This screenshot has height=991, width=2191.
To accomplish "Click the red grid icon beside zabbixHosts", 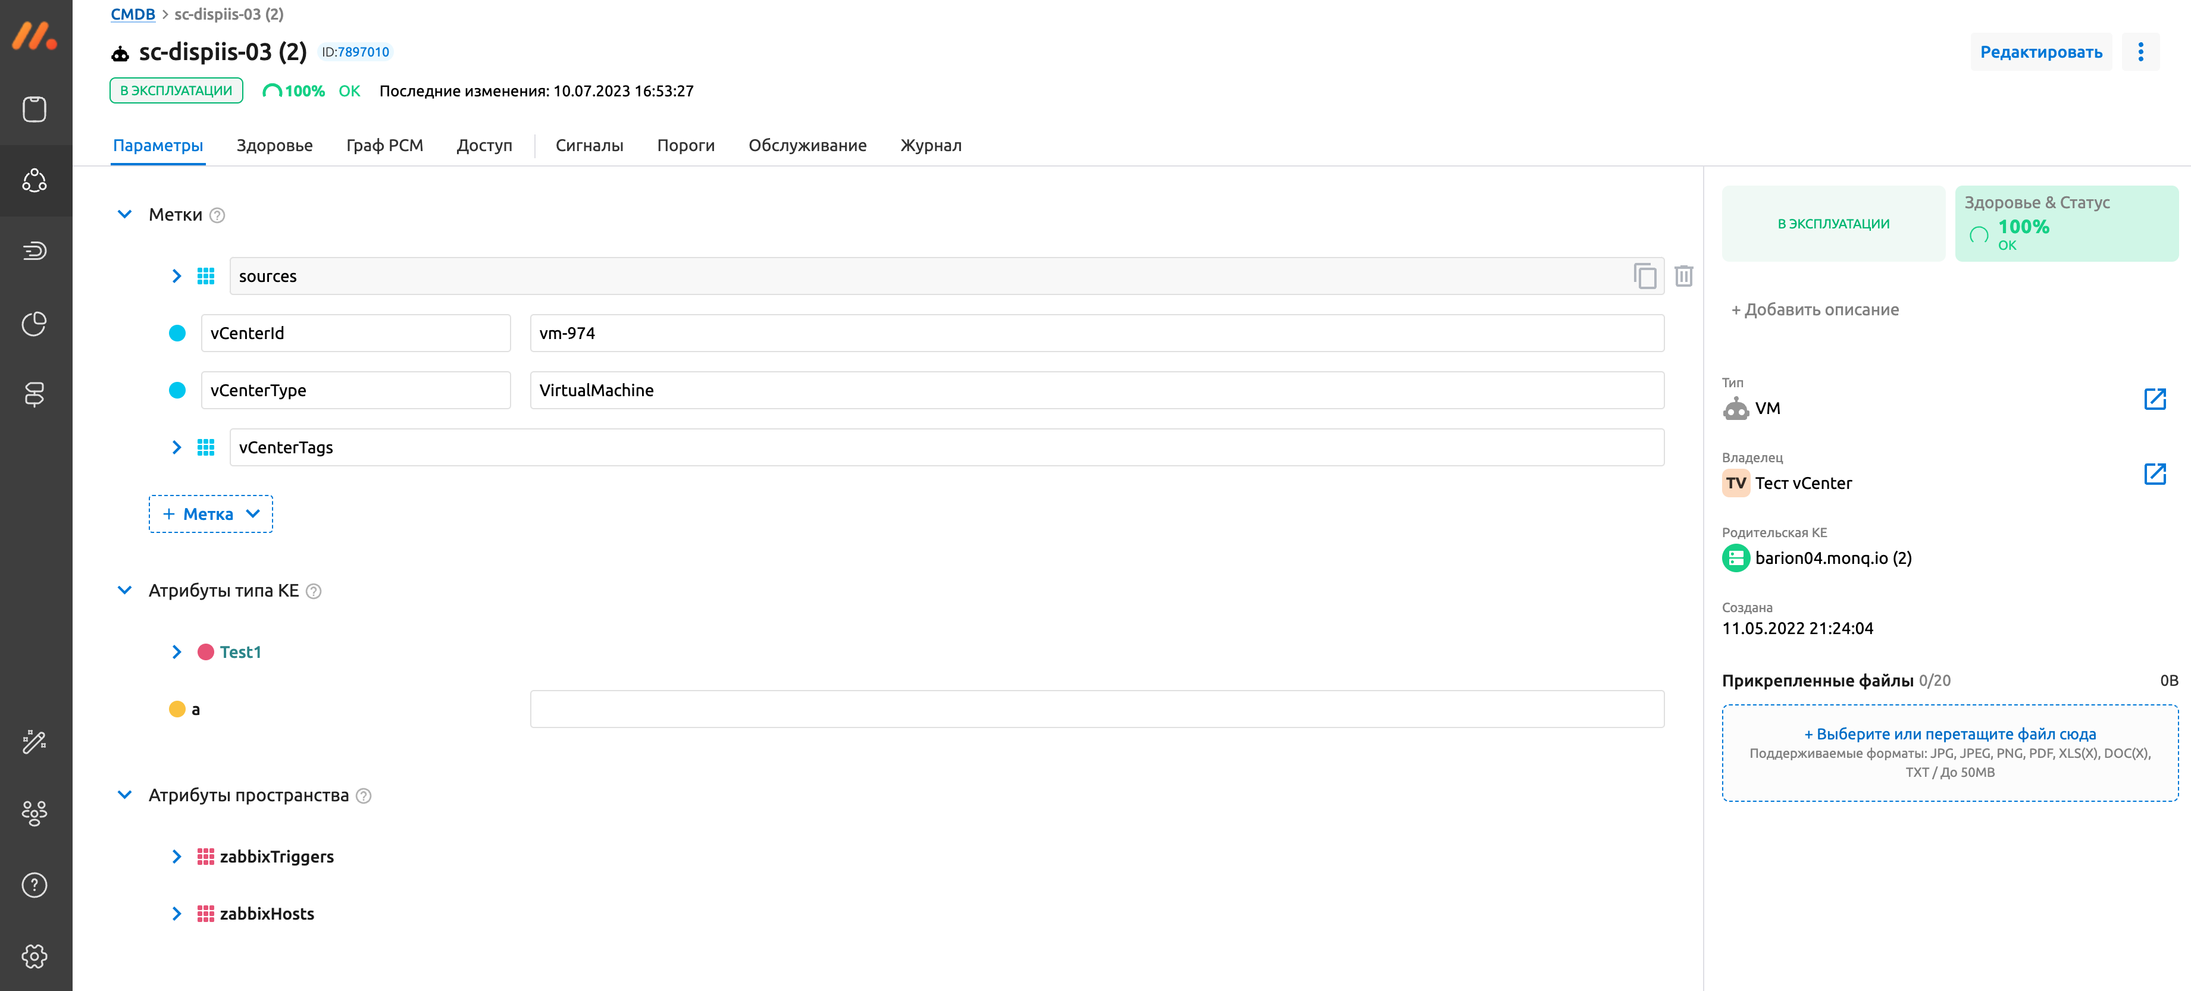I will pyautogui.click(x=206, y=914).
